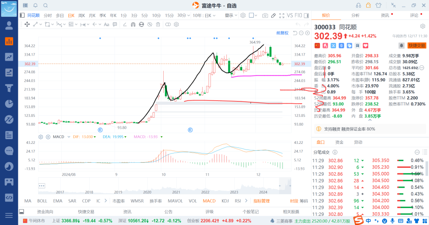This screenshot has height=225, width=429.
Task: Open the 显示 display dropdown
Action: (x=231, y=16)
